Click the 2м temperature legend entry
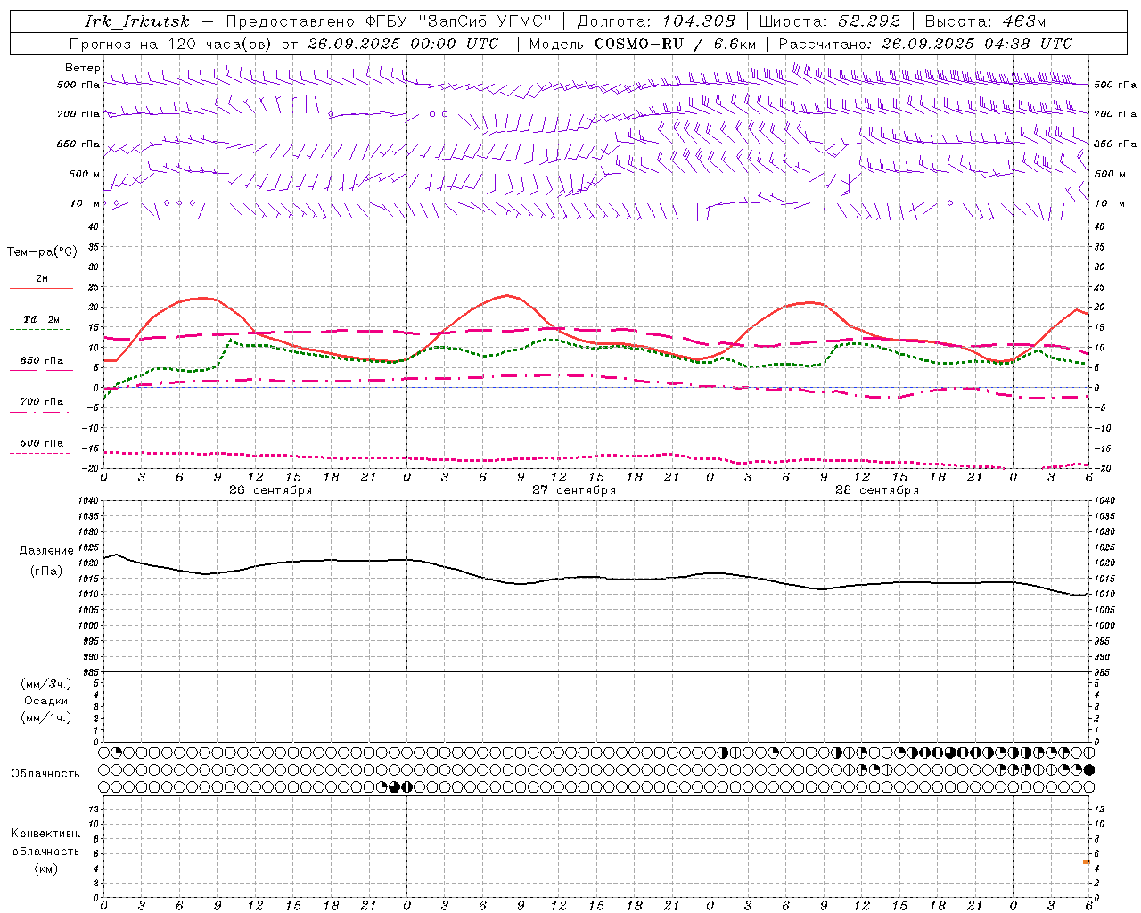The image size is (1141, 913). click(x=41, y=279)
